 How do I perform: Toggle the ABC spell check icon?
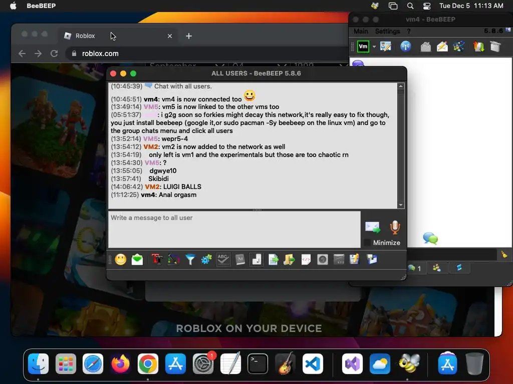point(223,259)
